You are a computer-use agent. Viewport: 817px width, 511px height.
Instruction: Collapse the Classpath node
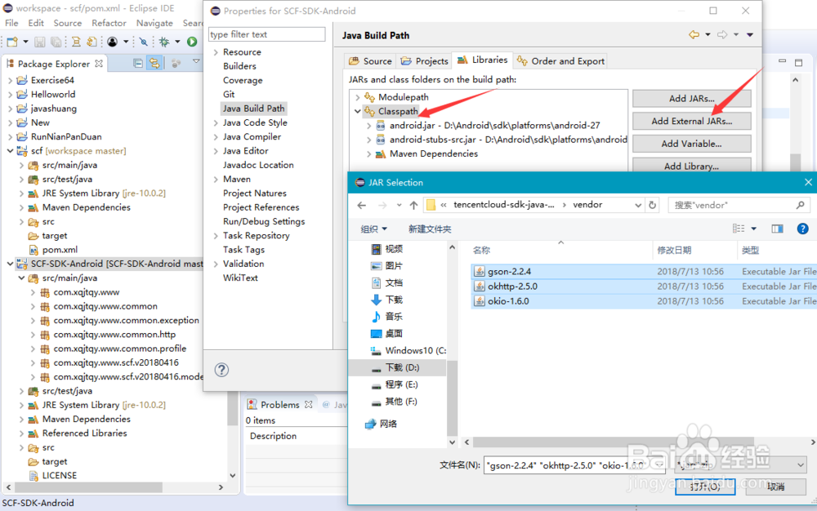[358, 111]
